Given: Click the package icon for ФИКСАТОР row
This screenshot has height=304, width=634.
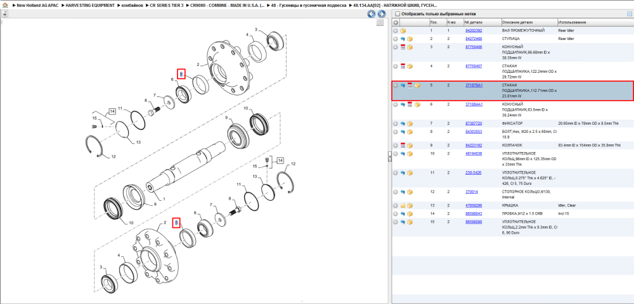Looking at the screenshot, I should coord(410,123).
